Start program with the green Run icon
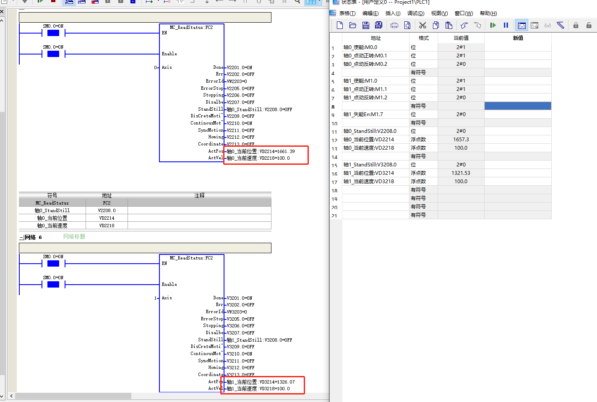The width and height of the screenshot is (597, 402). (493, 25)
